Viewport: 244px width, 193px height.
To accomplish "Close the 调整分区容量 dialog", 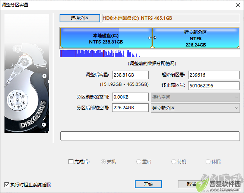I will (238, 5).
